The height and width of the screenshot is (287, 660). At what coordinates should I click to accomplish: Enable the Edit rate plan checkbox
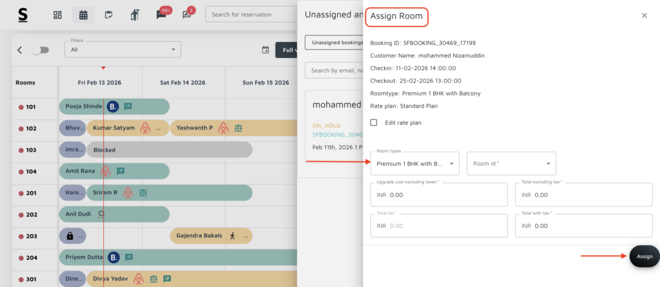point(374,123)
